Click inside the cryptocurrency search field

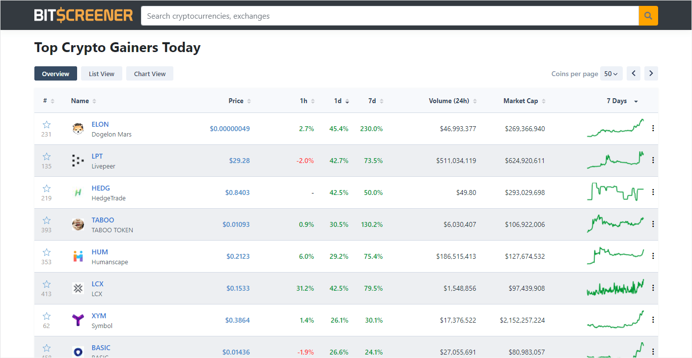(x=344, y=15)
